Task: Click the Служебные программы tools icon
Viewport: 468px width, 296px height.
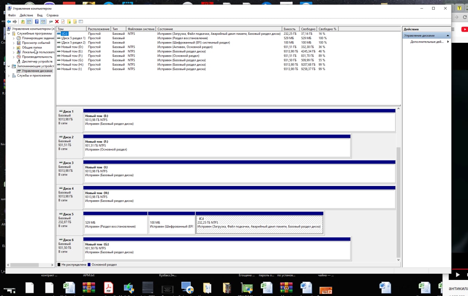Action: (x=14, y=33)
